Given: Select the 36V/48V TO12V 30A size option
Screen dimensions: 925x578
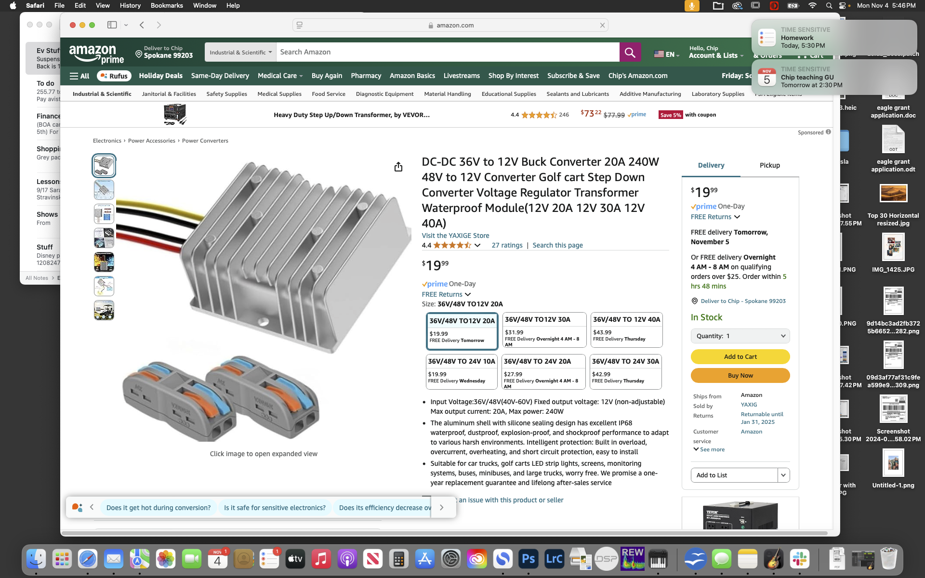Looking at the screenshot, I should coord(544,330).
